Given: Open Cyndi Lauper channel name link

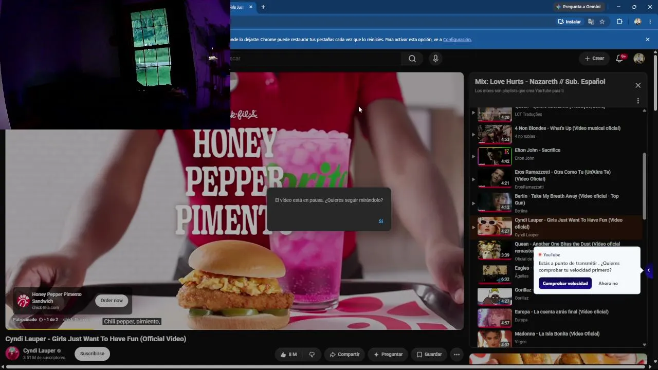Looking at the screenshot, I should [39, 350].
